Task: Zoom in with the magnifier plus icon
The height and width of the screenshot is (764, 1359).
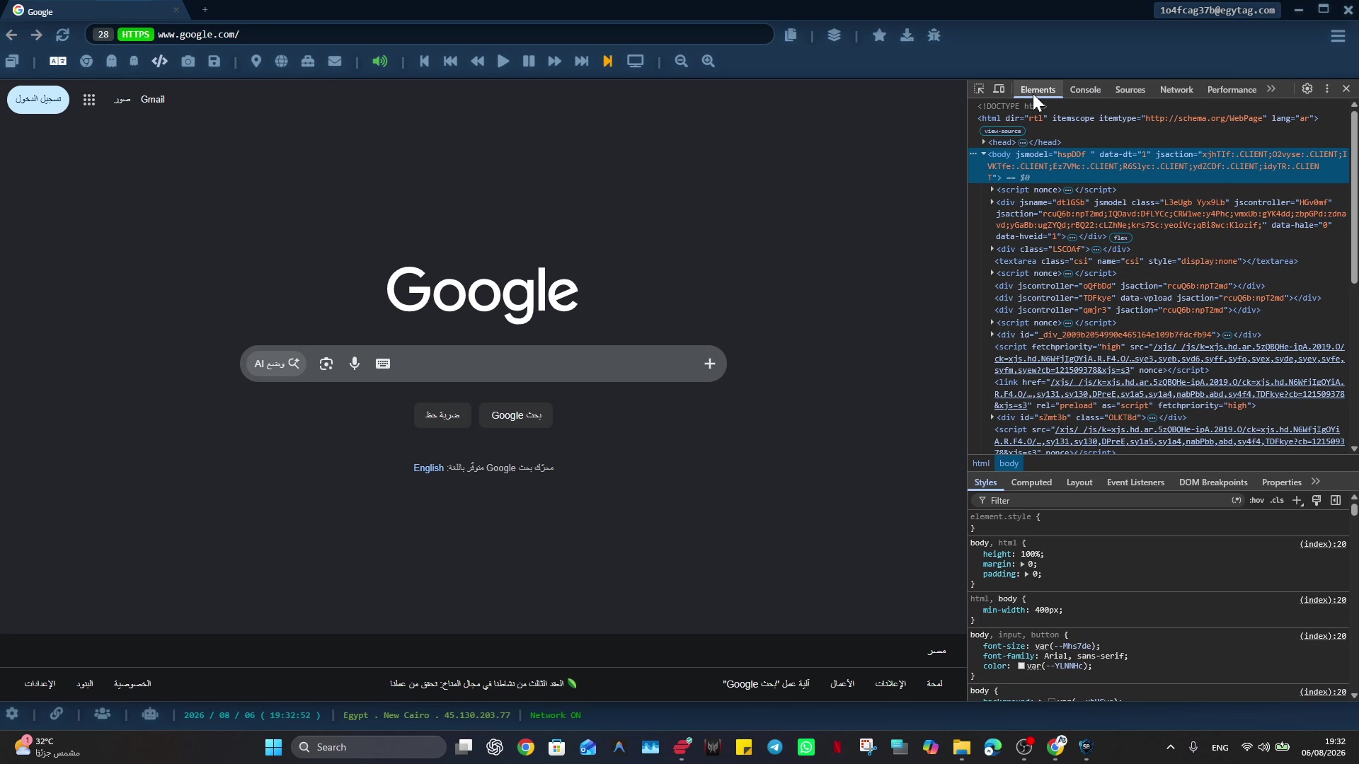Action: (709, 62)
